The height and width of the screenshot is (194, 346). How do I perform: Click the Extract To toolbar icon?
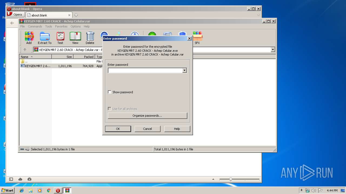tap(45, 38)
